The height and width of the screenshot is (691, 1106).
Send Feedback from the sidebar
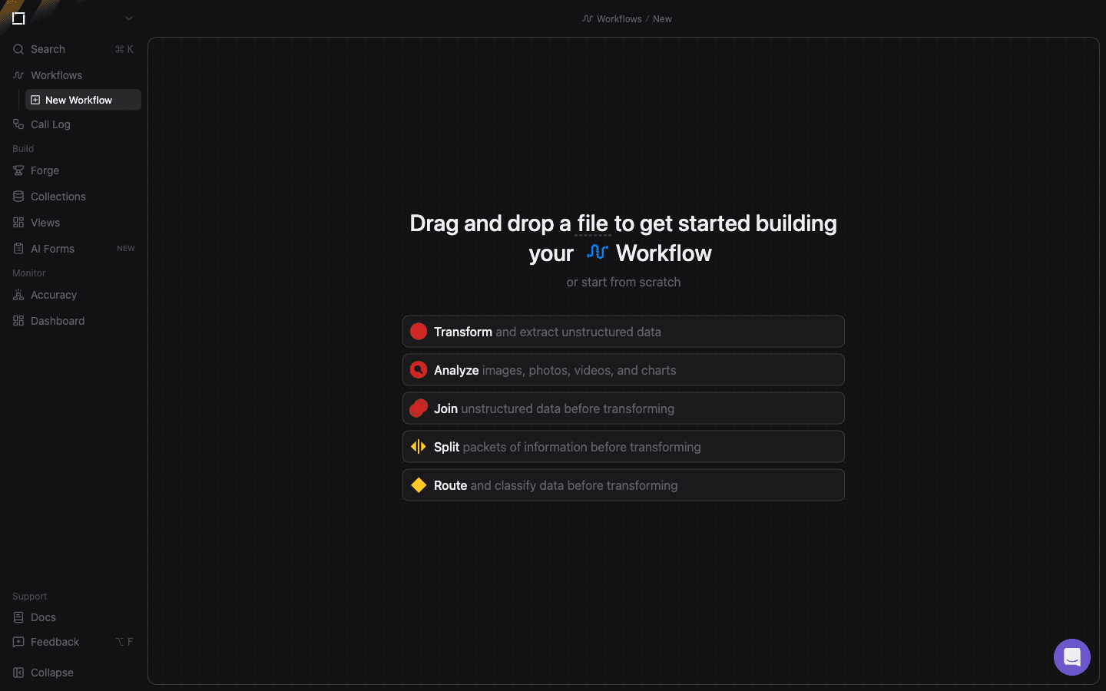[x=54, y=642]
